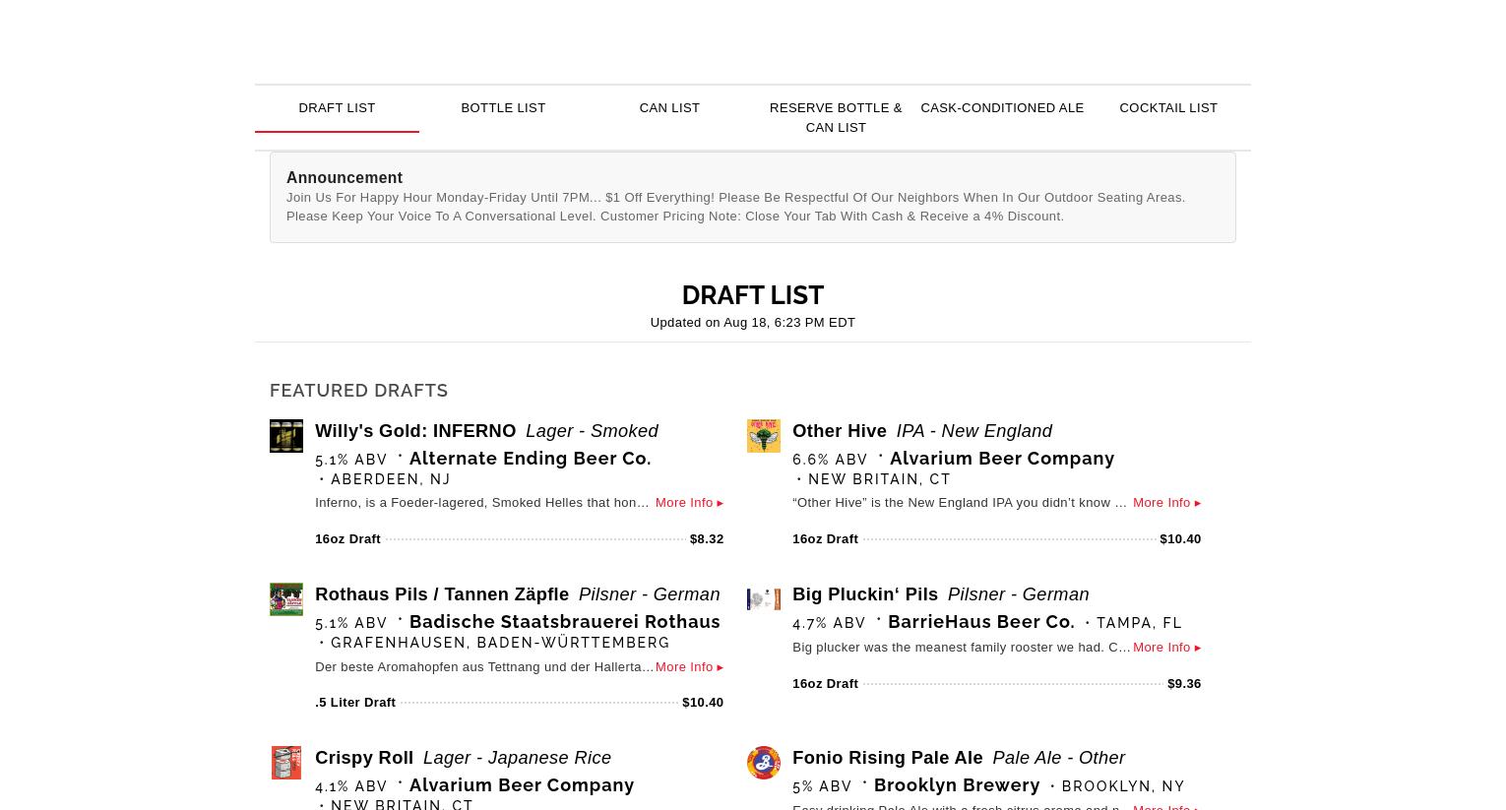This screenshot has height=810, width=1506.
Task: Click the Lager - Japanese Rice style label
Action: [x=518, y=758]
